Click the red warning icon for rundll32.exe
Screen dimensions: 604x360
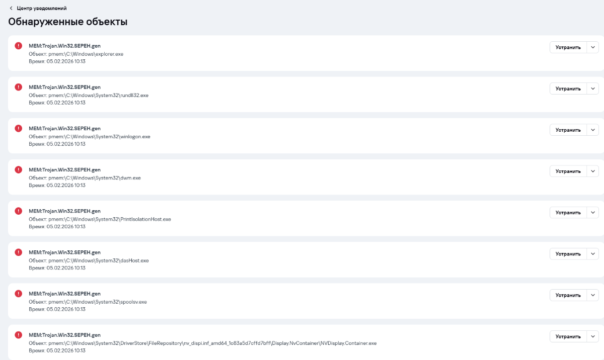(19, 87)
